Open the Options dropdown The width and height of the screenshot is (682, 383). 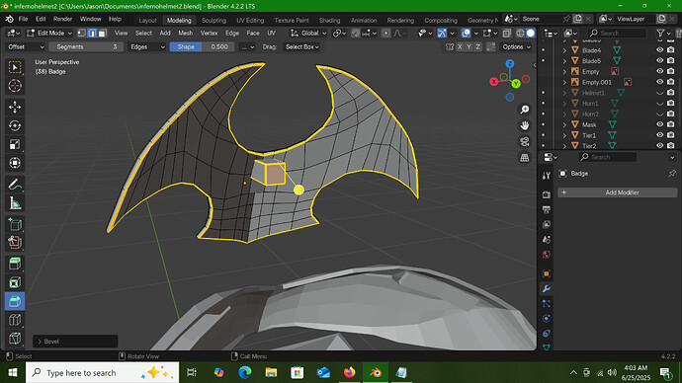point(516,47)
